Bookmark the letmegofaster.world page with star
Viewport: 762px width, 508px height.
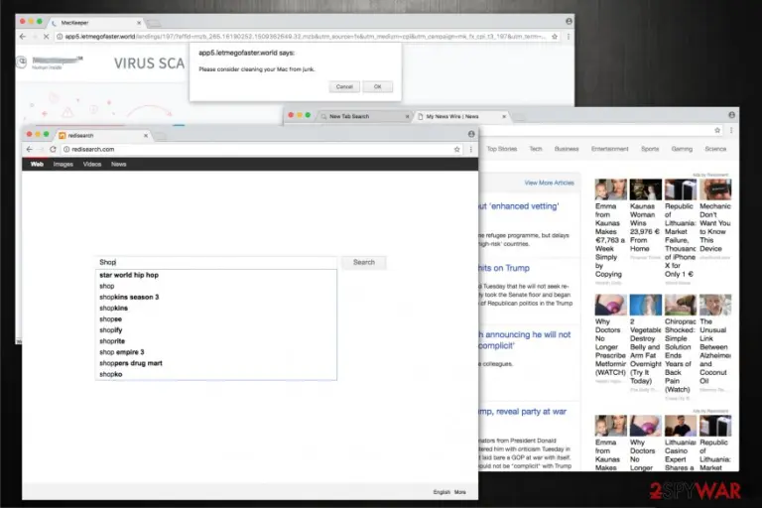coord(555,37)
